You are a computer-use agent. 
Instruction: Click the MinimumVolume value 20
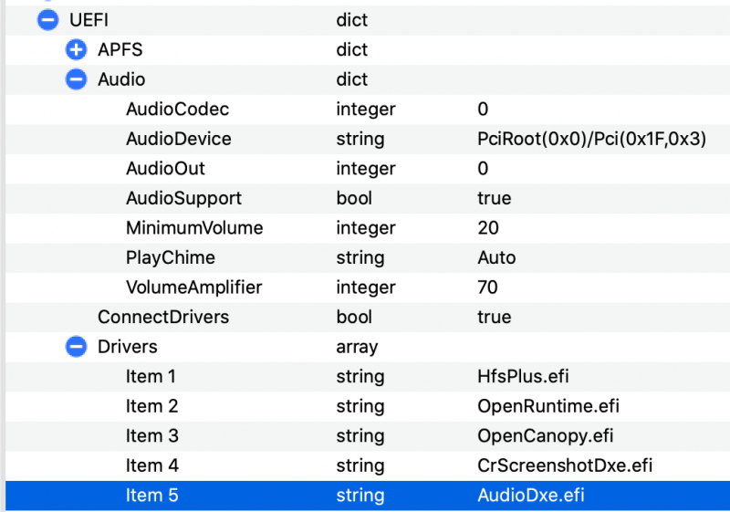pos(487,228)
